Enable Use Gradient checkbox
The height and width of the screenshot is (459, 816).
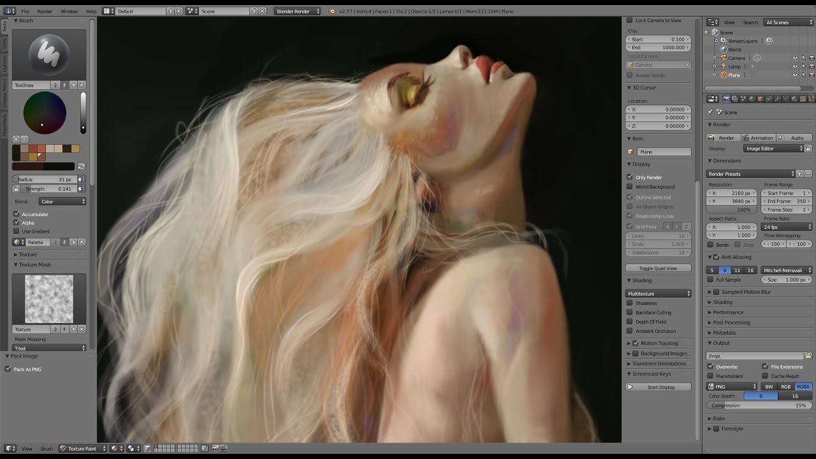tap(17, 231)
